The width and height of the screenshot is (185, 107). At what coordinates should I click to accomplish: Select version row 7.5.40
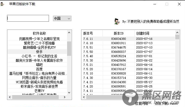coord(128,56)
